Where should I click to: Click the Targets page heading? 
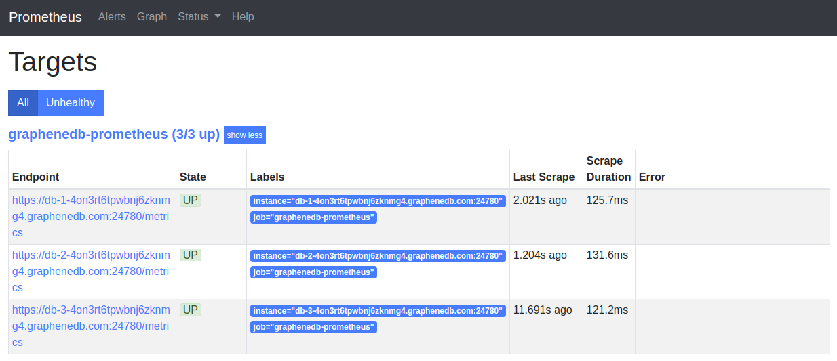coord(53,62)
